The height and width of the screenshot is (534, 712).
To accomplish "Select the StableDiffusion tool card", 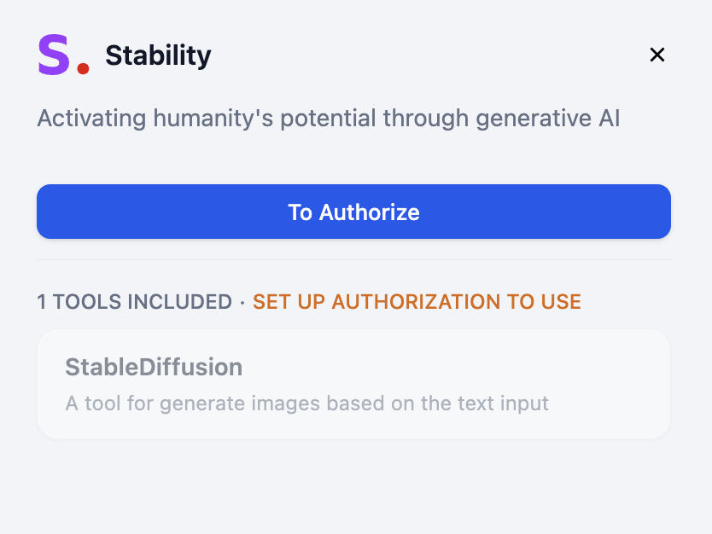I will (353, 385).
